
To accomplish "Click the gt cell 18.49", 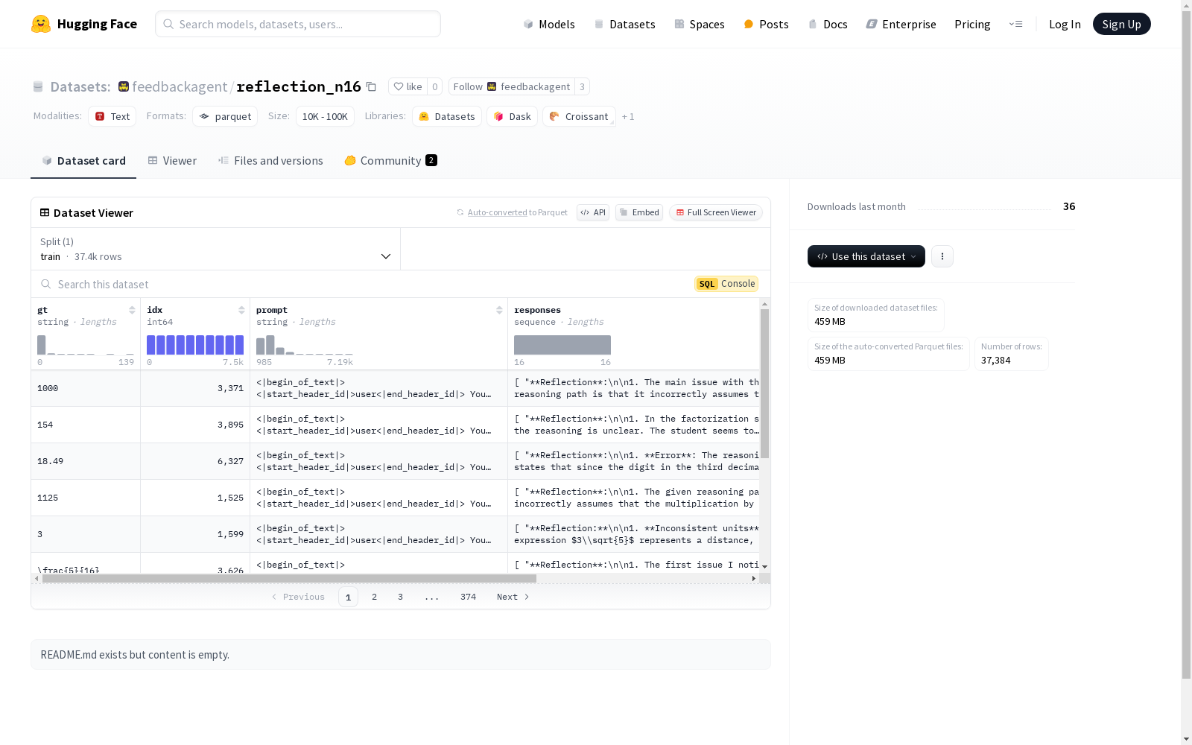I will pyautogui.click(x=86, y=461).
